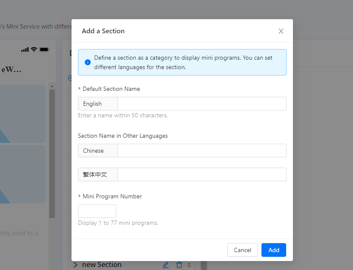The image size is (353, 270).
Task: Focus the Chinese section name field
Action: coord(201,151)
